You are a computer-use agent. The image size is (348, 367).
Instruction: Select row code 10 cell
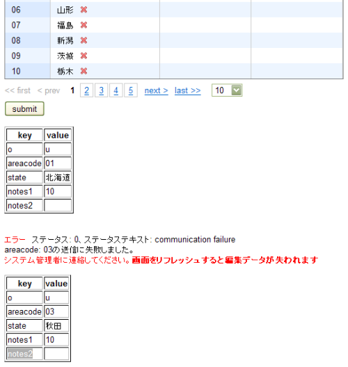tap(27, 71)
